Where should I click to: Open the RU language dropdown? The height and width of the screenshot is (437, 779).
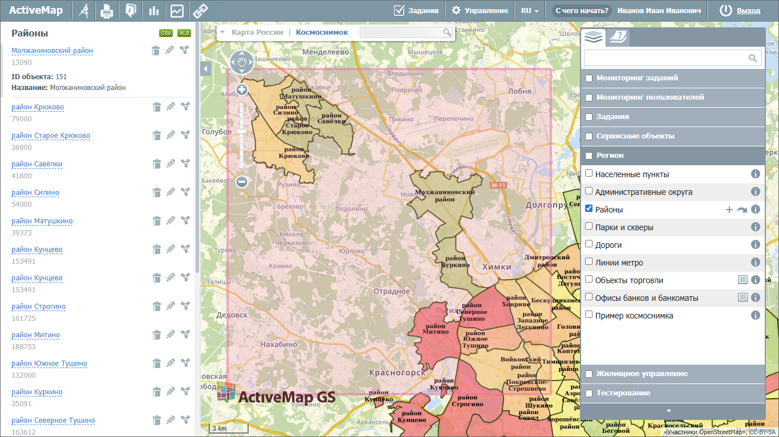[530, 11]
